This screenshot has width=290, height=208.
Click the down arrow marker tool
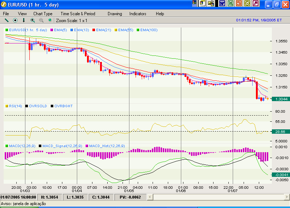pyautogui.click(x=24, y=20)
